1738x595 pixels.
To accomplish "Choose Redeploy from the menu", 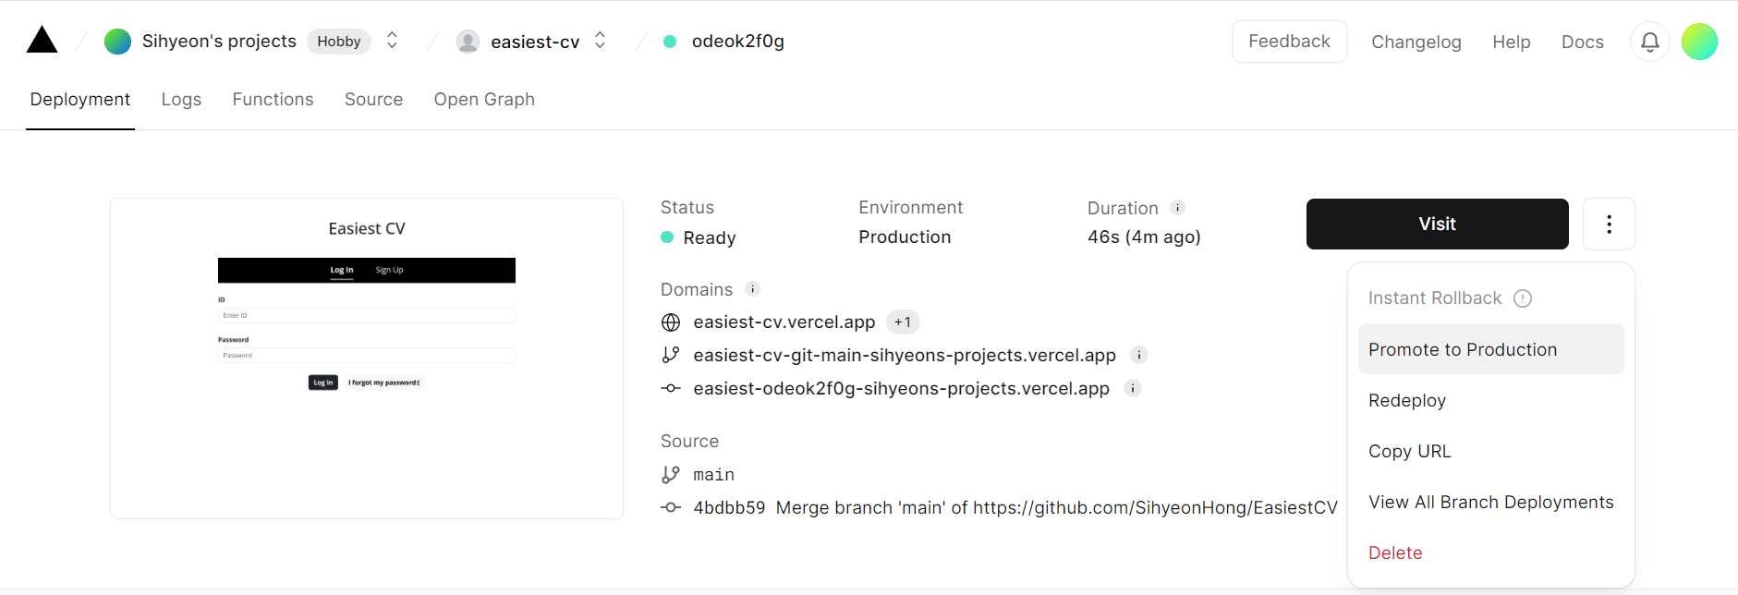I will click(x=1490, y=400).
